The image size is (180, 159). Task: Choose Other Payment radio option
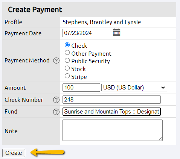coord(67,53)
